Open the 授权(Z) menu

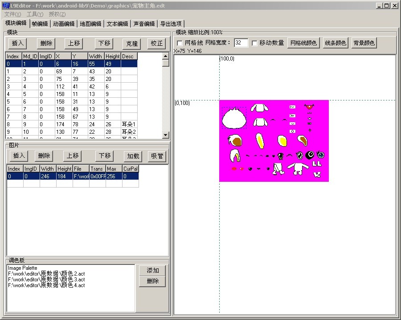tap(57, 14)
